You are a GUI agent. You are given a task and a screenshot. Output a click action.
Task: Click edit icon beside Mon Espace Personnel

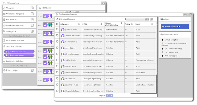pyautogui.click(x=32, y=25)
